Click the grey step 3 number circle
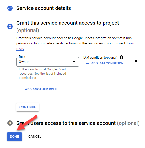Screen dimensions: 145x148 click(x=10, y=123)
